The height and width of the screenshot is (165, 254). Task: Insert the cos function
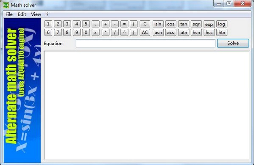click(x=171, y=24)
